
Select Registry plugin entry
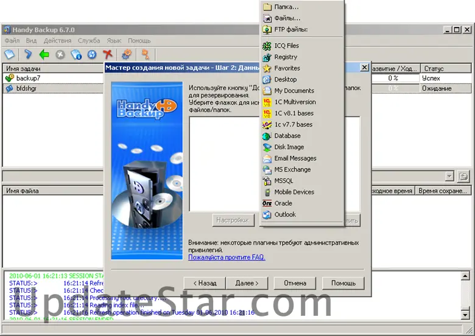pos(302,57)
